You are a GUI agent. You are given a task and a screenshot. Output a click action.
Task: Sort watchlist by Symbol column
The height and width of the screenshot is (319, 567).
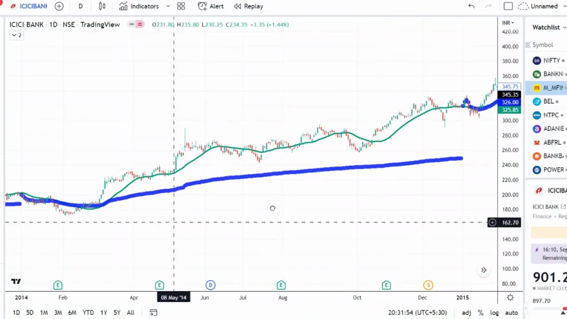[542, 45]
